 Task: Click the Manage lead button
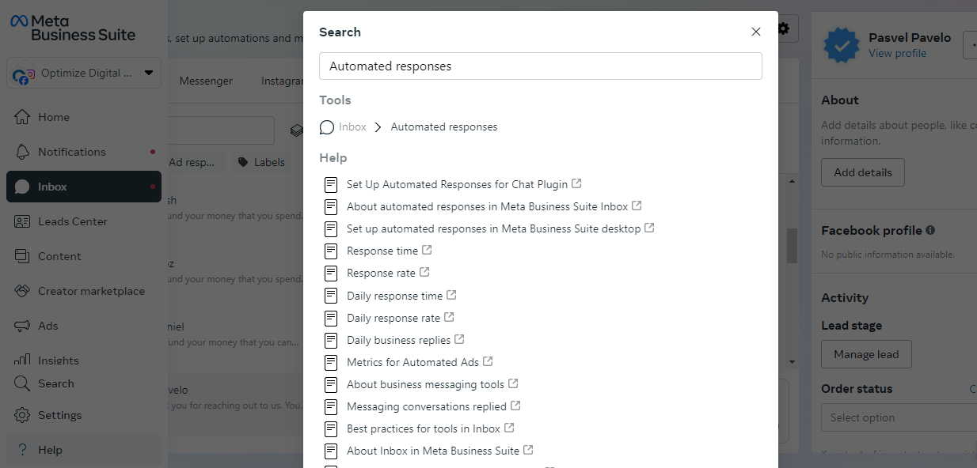click(866, 354)
